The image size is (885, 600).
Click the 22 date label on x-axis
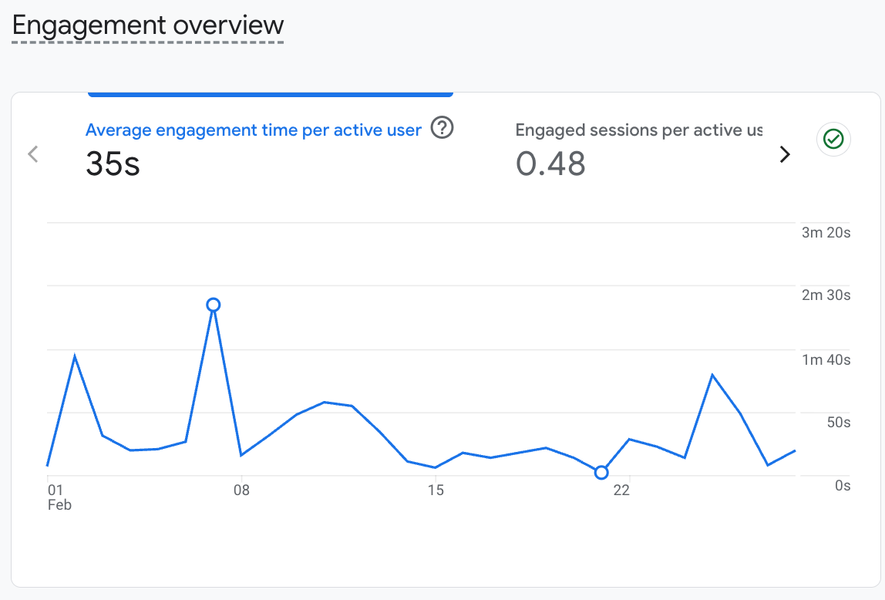pyautogui.click(x=621, y=490)
